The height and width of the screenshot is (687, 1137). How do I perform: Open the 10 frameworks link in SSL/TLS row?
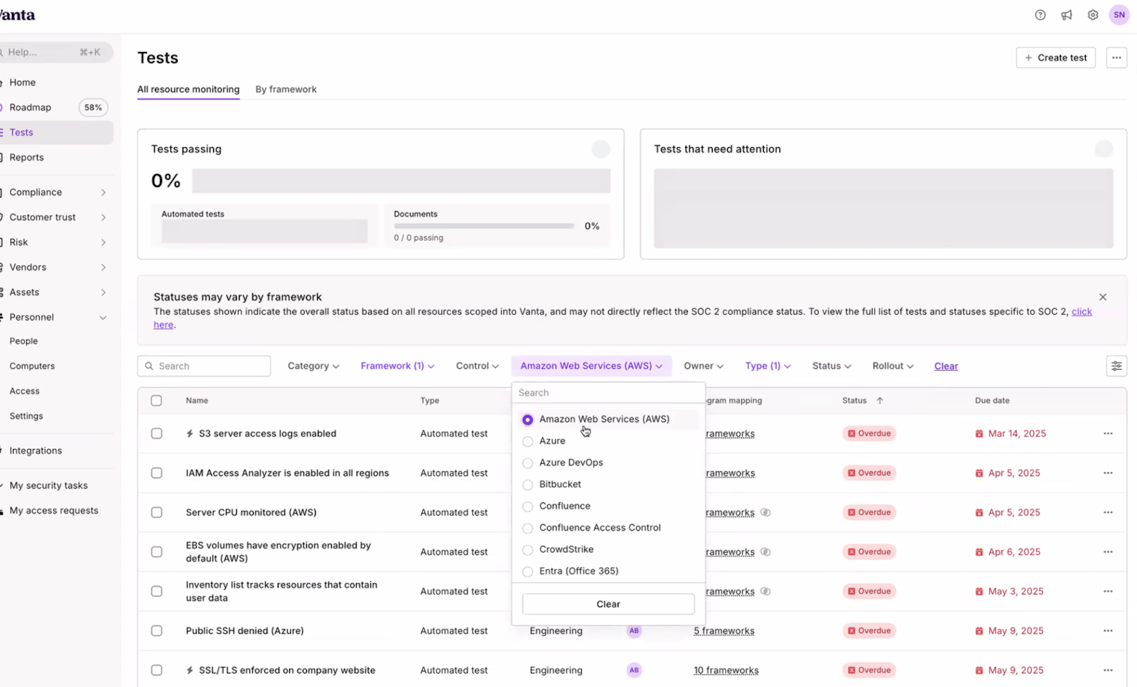tap(726, 670)
